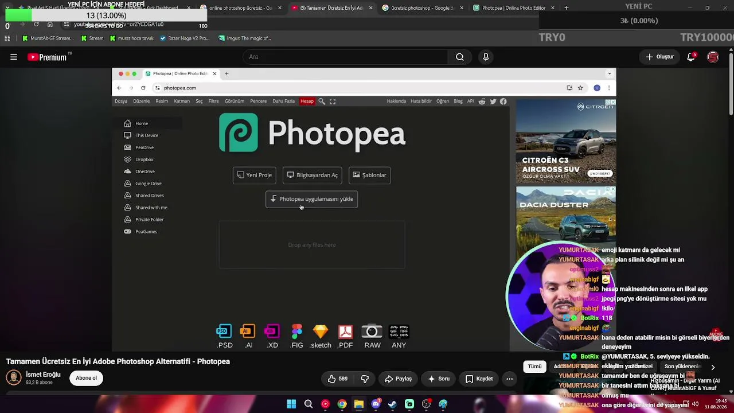Focus the YouTube Ara search field
The height and width of the screenshot is (413, 734).
(x=346, y=57)
